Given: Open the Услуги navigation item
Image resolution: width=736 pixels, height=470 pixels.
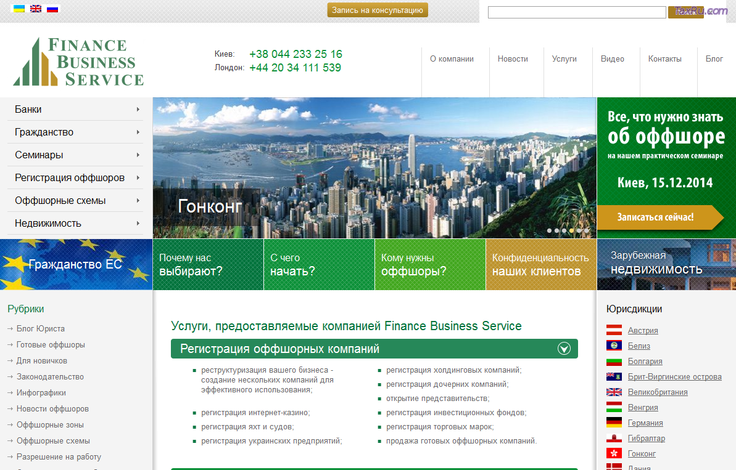Looking at the screenshot, I should click(x=564, y=59).
